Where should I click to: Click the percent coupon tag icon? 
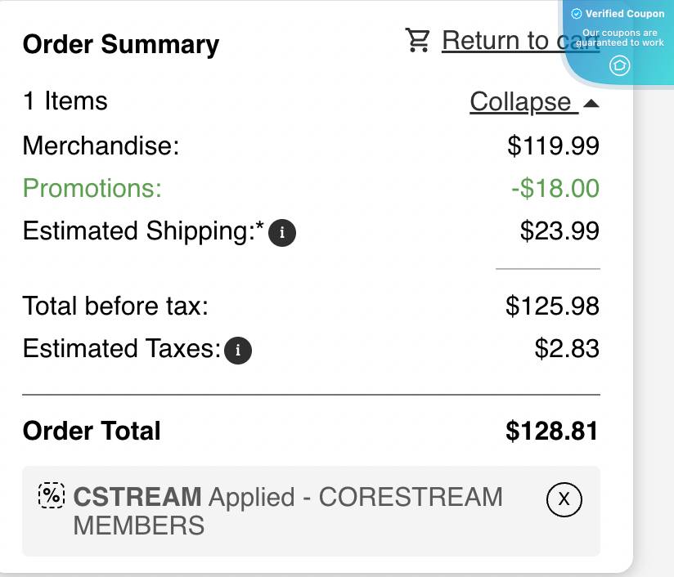[52, 494]
